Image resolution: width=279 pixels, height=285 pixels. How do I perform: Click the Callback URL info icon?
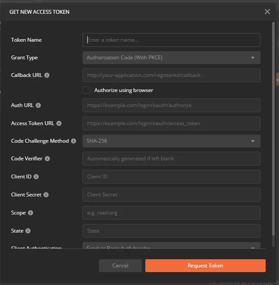(47, 75)
